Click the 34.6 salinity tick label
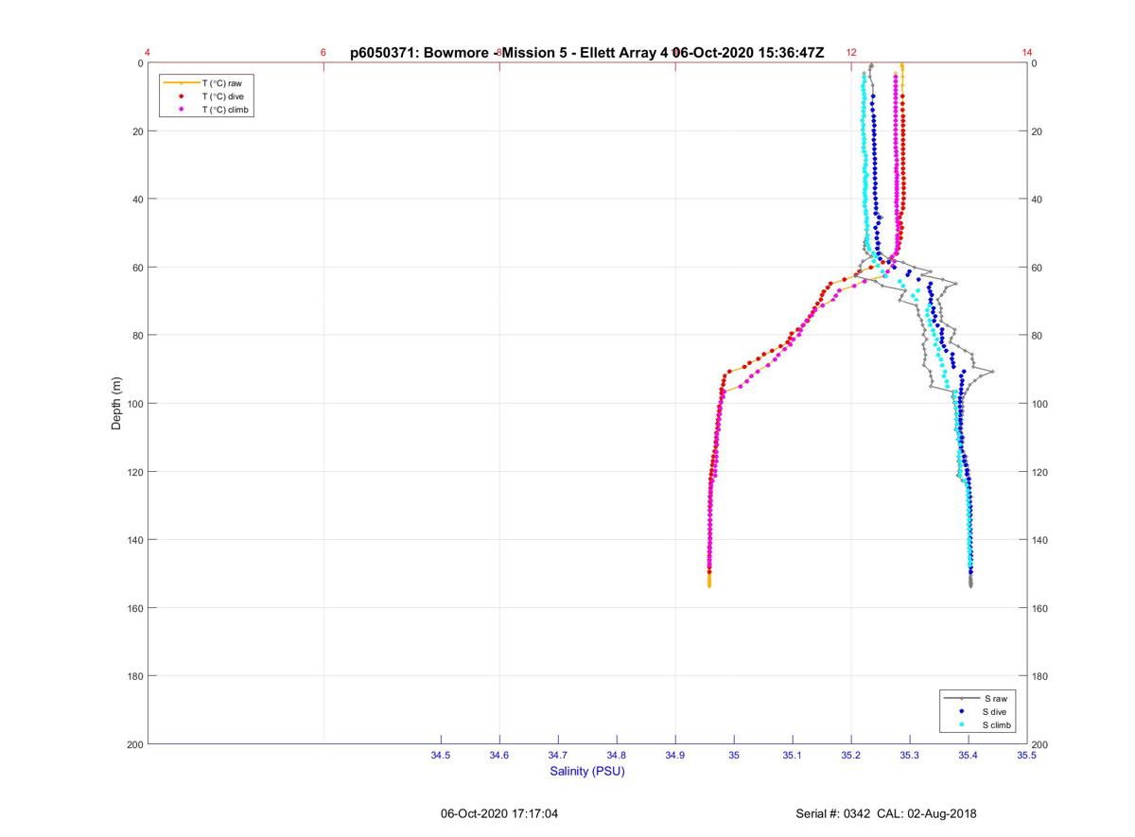This screenshot has height=837, width=1135. [x=499, y=756]
